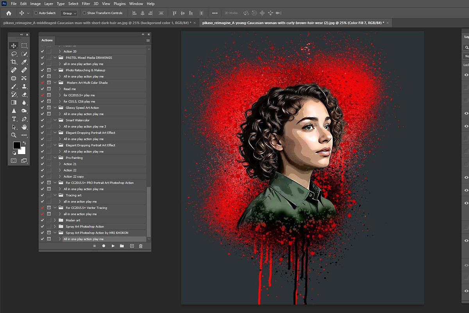This screenshot has width=469, height=313.
Task: Select the Eyedropper tool
Action: (24, 62)
